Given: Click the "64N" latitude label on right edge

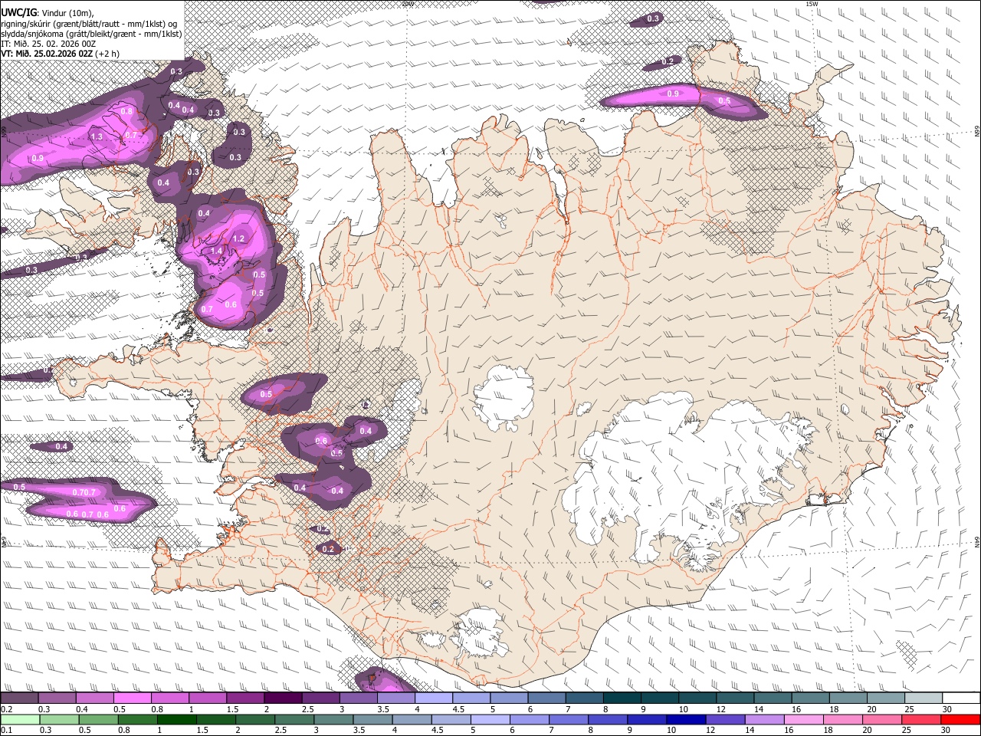Looking at the screenshot, I should tap(977, 541).
